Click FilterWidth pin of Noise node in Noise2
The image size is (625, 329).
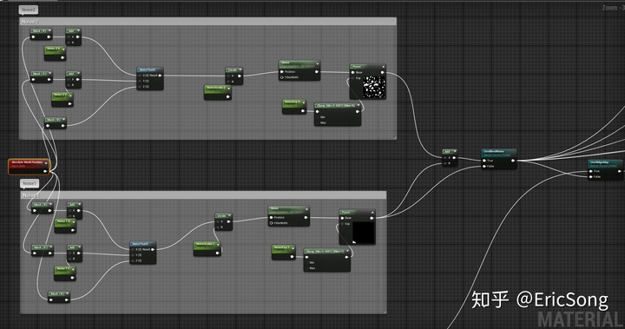click(282, 77)
